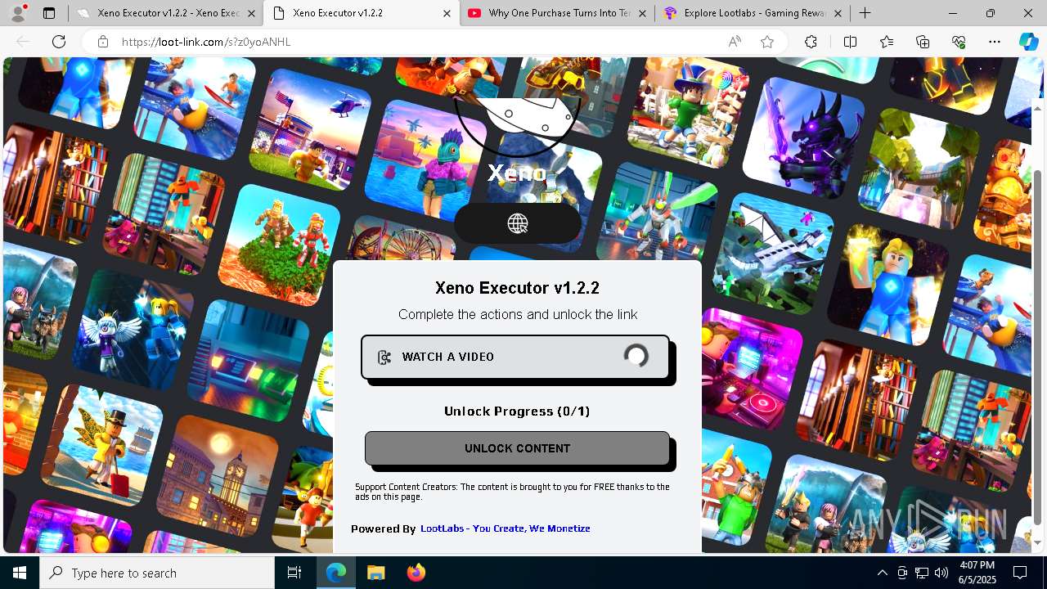Switch to Explore Lootlabs - Gaming Rewards tab

click(x=753, y=13)
